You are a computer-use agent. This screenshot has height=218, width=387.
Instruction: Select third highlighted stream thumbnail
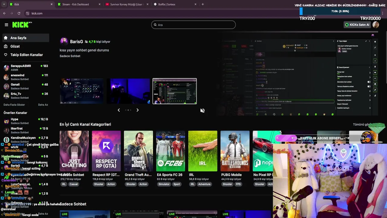click(174, 91)
